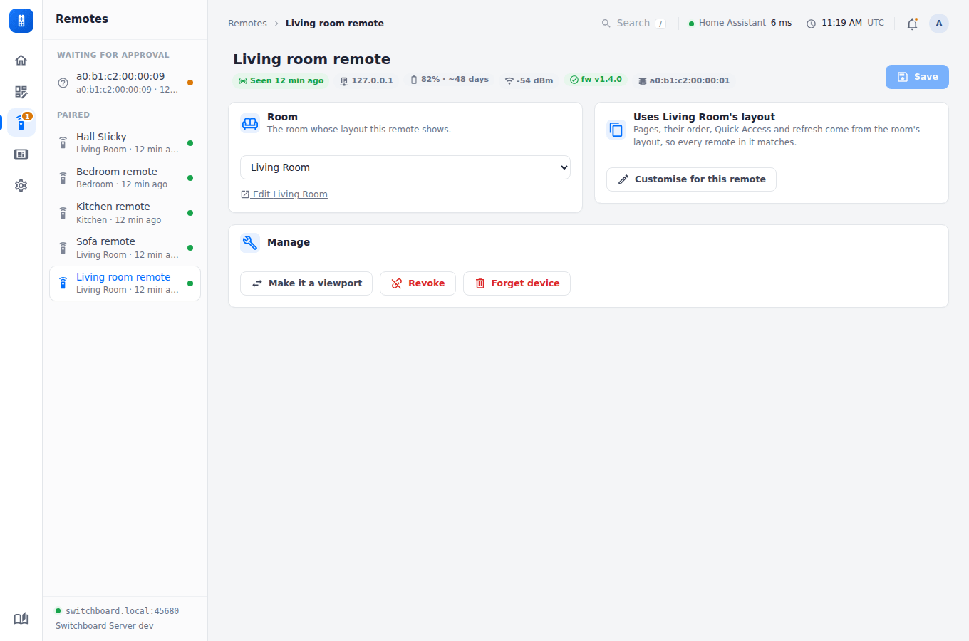Select Sofa remote in list
Image resolution: width=969 pixels, height=641 pixels.
point(125,248)
